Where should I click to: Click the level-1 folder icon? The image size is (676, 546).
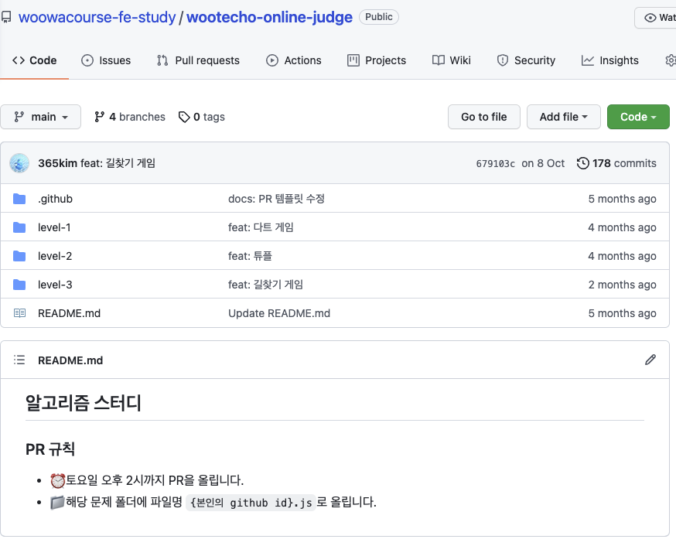tap(19, 227)
